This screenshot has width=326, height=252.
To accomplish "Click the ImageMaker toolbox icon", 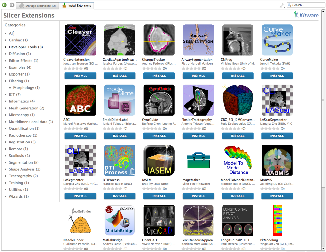I will [x=198, y=160].
